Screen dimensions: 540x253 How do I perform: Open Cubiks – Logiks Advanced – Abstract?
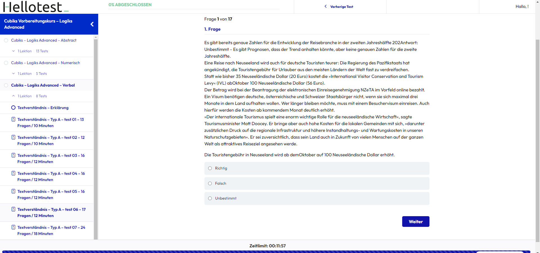click(x=44, y=40)
